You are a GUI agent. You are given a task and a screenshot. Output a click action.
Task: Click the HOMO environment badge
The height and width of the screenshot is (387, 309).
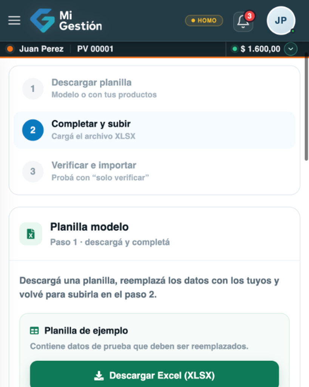[204, 20]
